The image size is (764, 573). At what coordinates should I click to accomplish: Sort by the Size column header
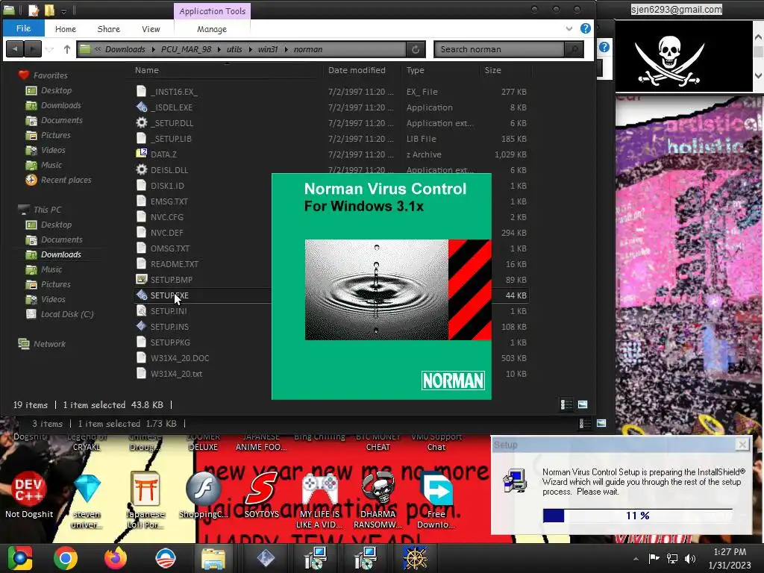tap(492, 70)
